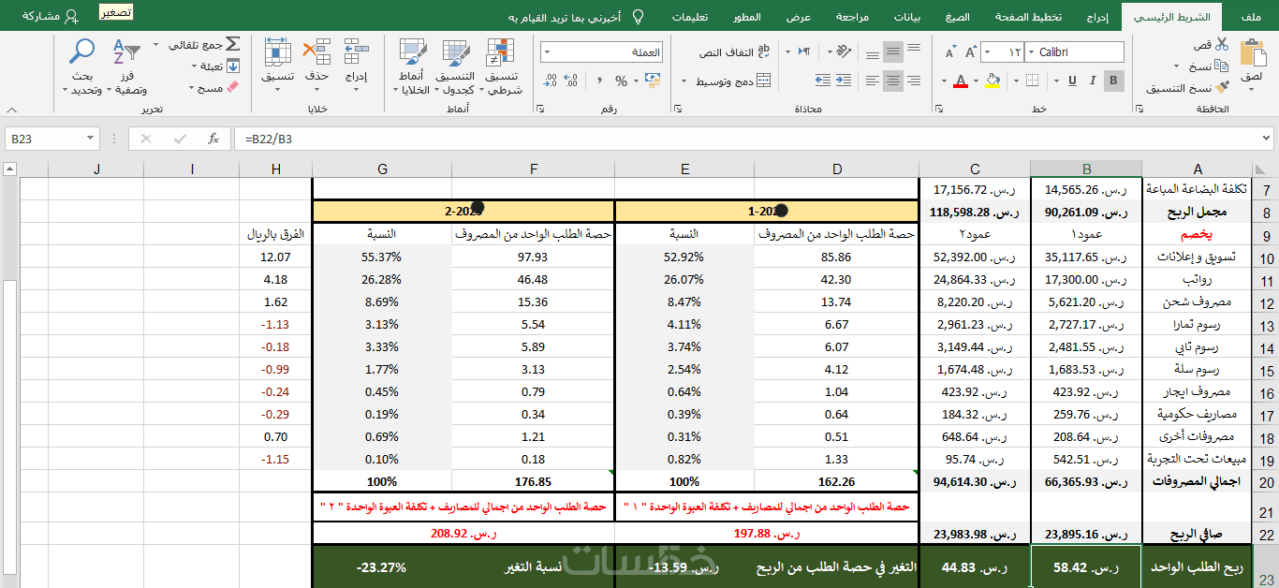The width and height of the screenshot is (1279, 588).
Task: Open the font size dropdown
Action: click(986, 52)
